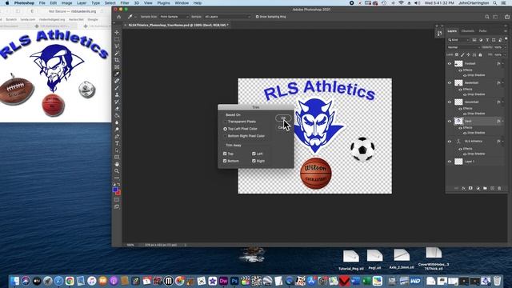This screenshot has width=512, height=288.
Task: Hide the Devil layer
Action: point(450,121)
